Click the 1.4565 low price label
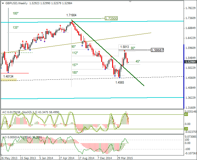The image size is (197, 160). pyautogui.click(x=120, y=82)
